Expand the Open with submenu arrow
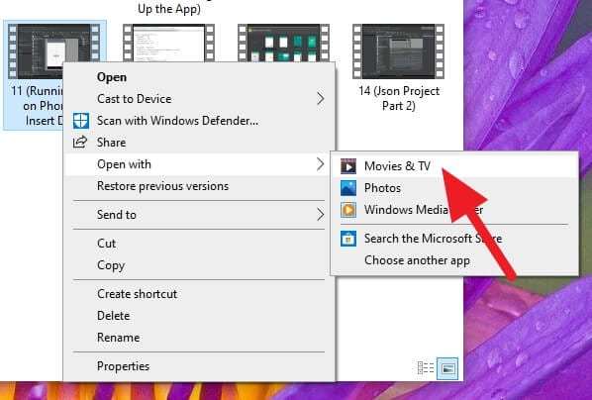 (x=320, y=164)
